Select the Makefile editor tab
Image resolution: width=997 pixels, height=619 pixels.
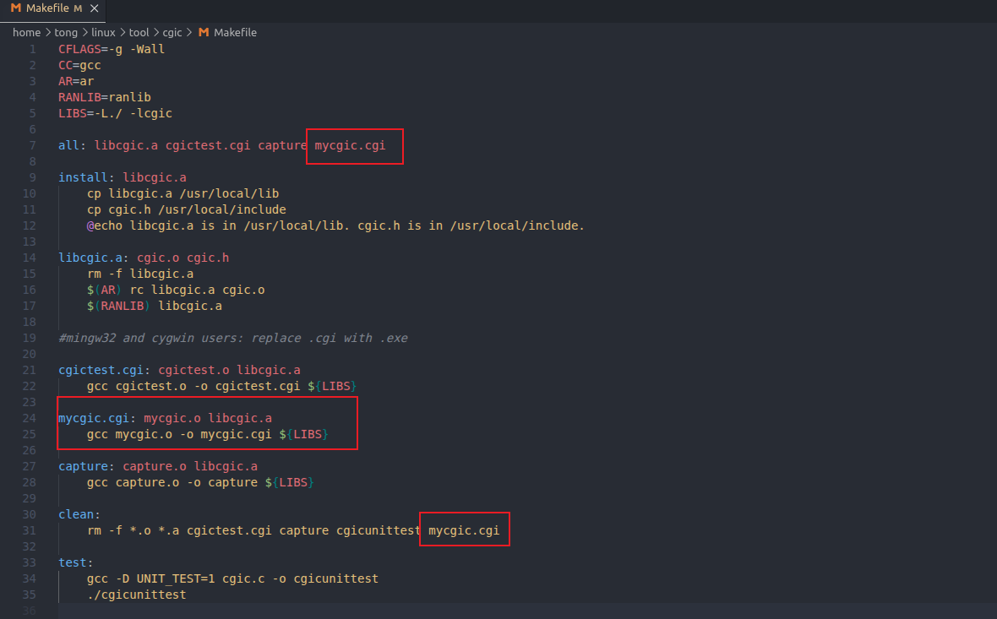coord(52,9)
